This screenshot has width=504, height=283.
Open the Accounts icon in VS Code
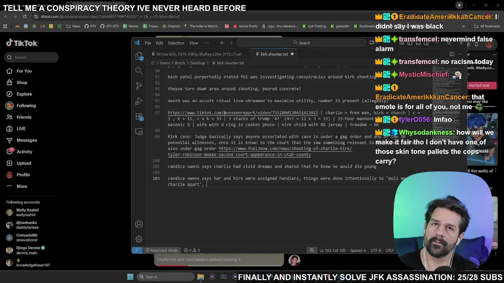point(139,224)
